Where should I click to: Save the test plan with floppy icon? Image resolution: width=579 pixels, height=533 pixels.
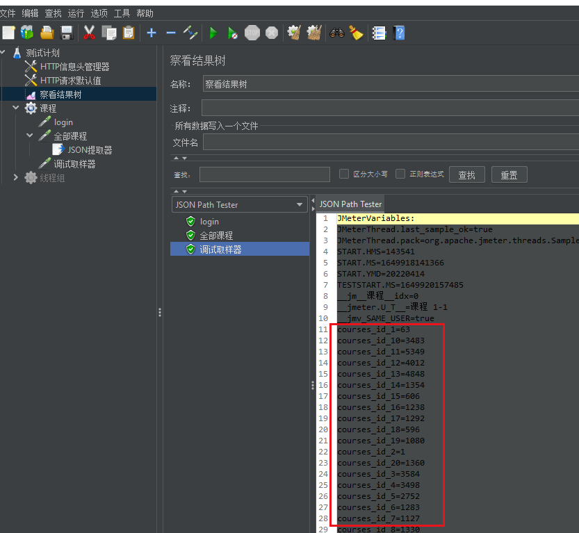point(67,33)
